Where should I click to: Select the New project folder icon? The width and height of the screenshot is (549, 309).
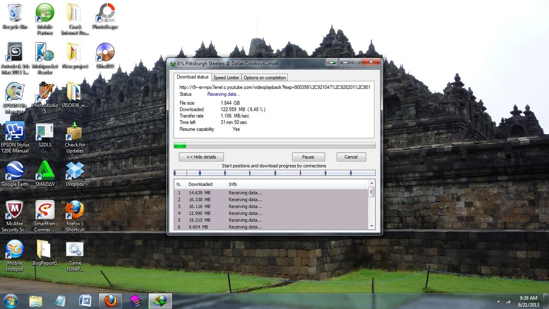[75, 56]
